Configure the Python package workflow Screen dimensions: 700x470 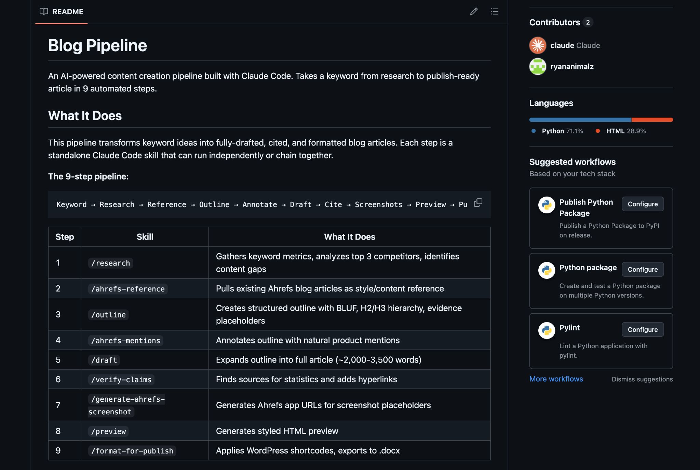pos(642,270)
